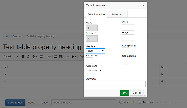Click the Columns field
This screenshot has height=108, width=187.
[x=92, y=38]
